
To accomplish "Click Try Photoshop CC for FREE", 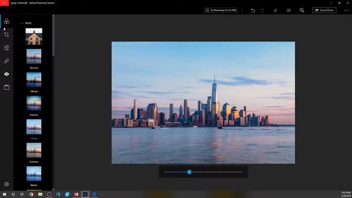I will (x=221, y=10).
